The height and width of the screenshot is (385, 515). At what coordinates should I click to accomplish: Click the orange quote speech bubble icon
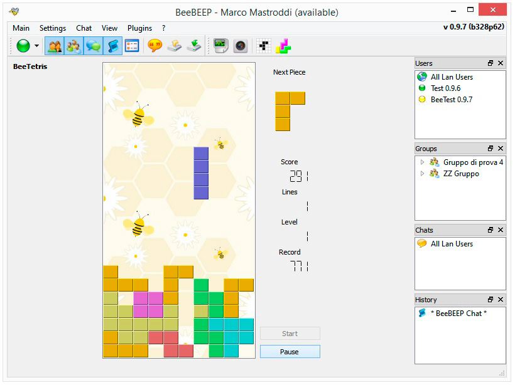[154, 46]
